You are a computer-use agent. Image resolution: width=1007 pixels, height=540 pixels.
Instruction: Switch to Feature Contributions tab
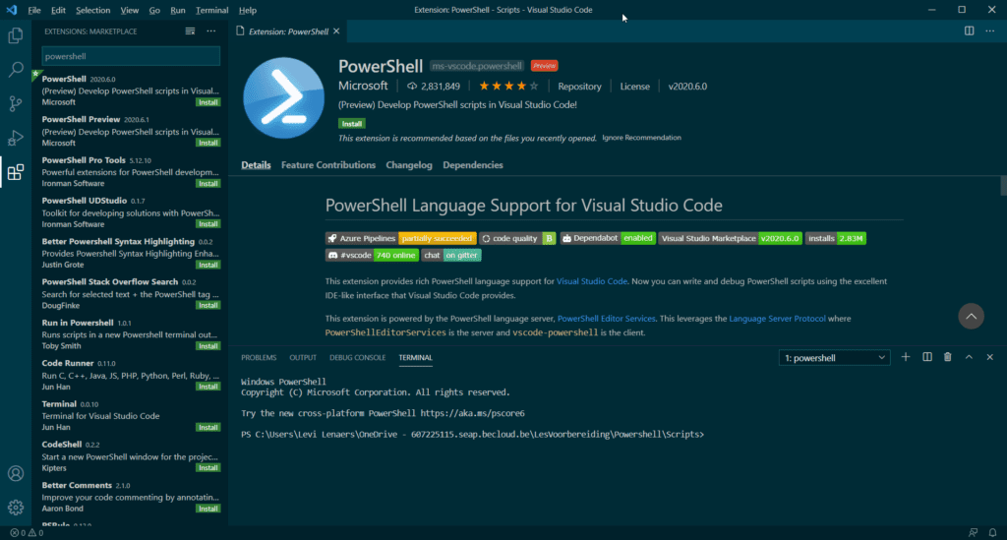point(328,165)
